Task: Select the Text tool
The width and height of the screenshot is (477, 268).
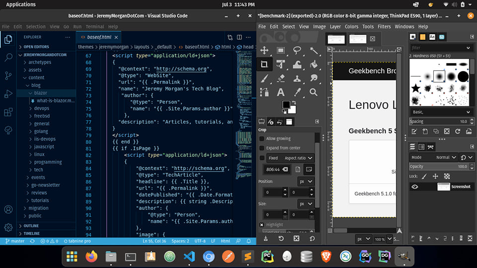Action: click(x=280, y=92)
